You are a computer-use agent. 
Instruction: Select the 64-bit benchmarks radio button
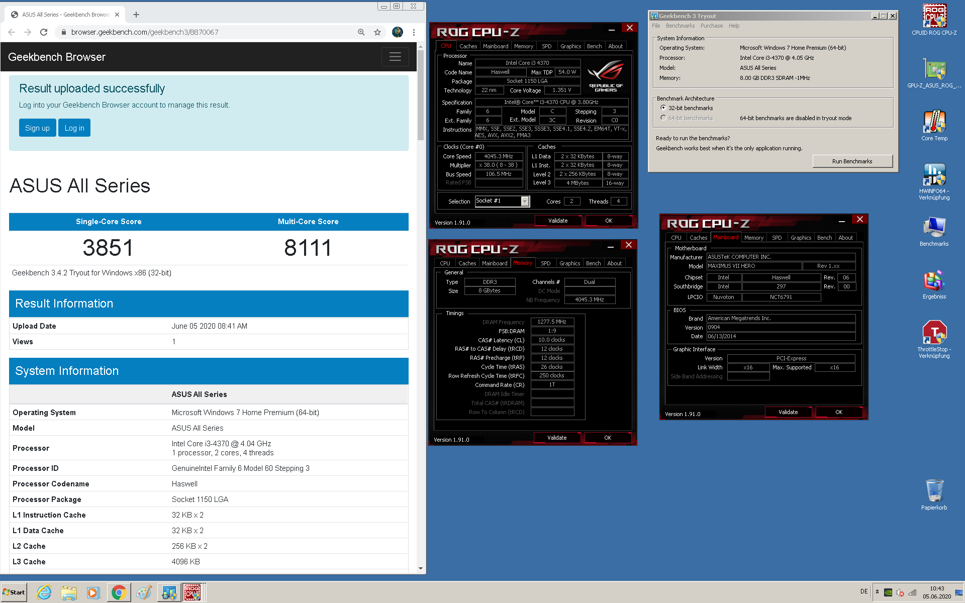point(663,118)
